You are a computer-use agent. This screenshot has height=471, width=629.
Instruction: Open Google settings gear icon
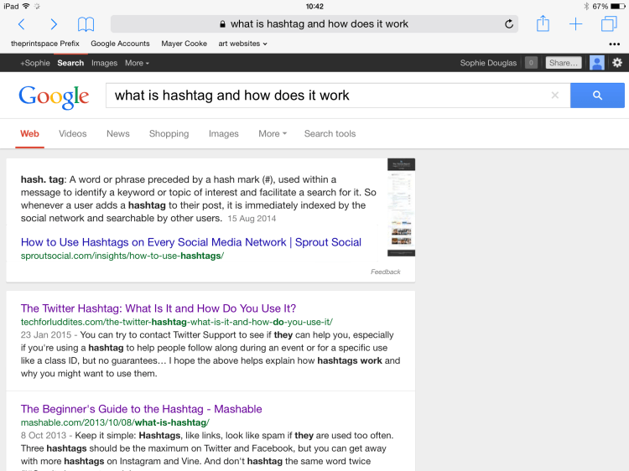(x=617, y=63)
